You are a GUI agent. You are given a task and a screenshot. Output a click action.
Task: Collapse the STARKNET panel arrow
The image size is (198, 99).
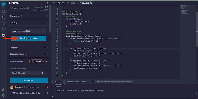(x=48, y=3)
